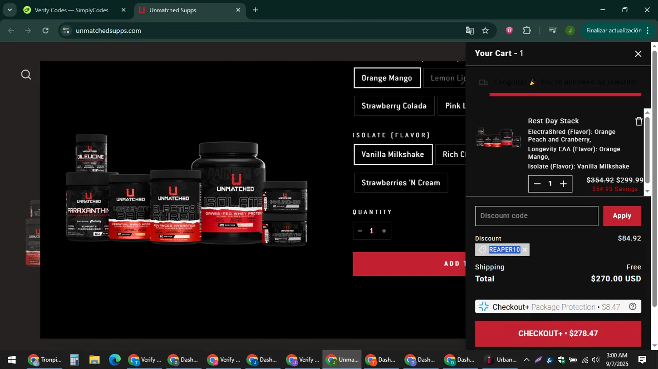The image size is (658, 369).
Task: Open Microsoft Edge from taskbar
Action: point(114,360)
